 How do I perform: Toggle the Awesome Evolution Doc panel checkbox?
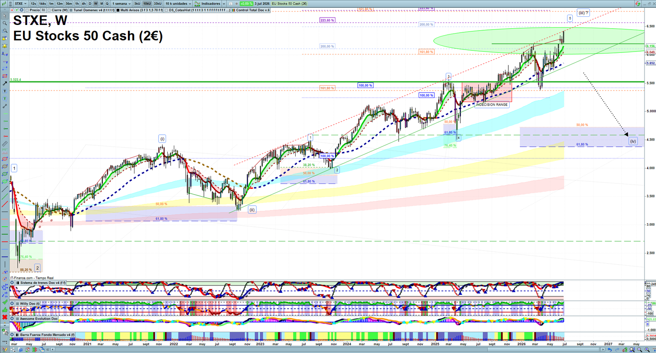point(17,319)
